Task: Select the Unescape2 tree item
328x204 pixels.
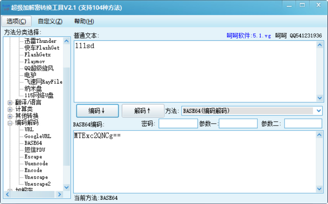Action: [37, 184]
